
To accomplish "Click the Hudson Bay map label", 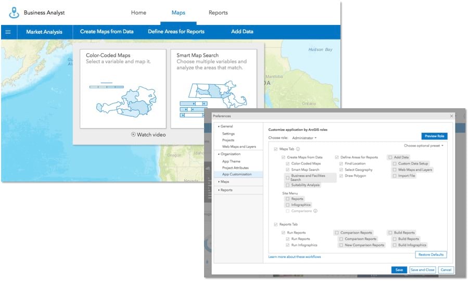I will pos(320,49).
